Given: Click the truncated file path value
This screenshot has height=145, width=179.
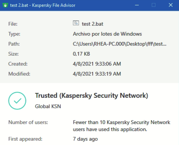Looking at the screenshot, I should click(120, 44).
